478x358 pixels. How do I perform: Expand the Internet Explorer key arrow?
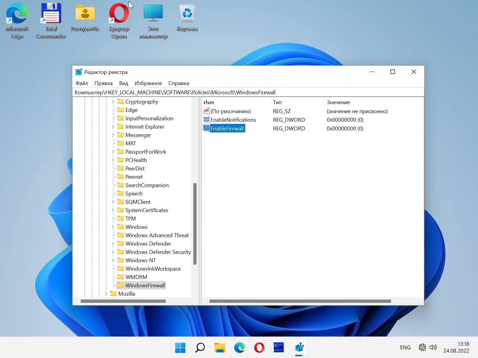point(113,127)
